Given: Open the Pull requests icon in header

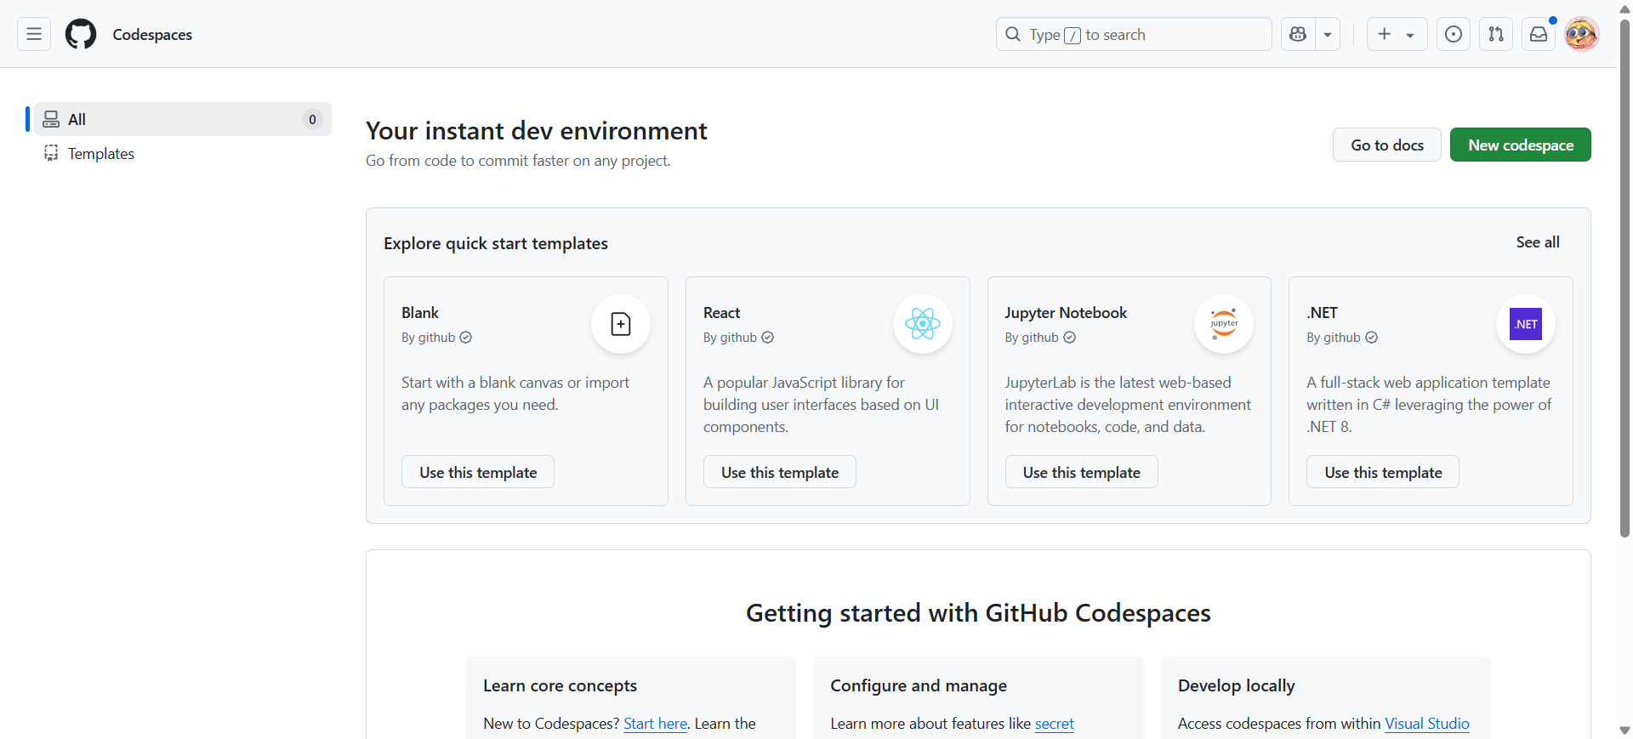Looking at the screenshot, I should coord(1496,34).
